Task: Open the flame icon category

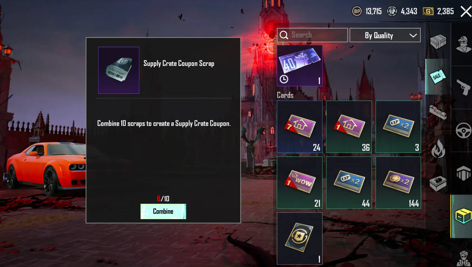Action: 438,148
